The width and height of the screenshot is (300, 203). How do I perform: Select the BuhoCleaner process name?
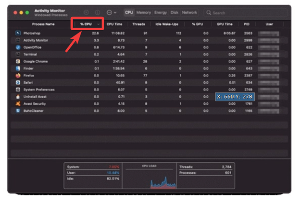pos(34,111)
